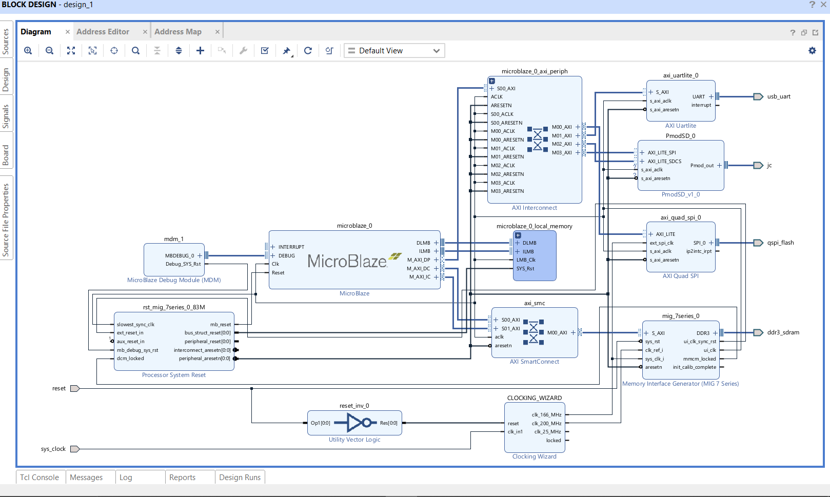
Task: Select the axi_smc SmartConnect block
Action: click(535, 332)
